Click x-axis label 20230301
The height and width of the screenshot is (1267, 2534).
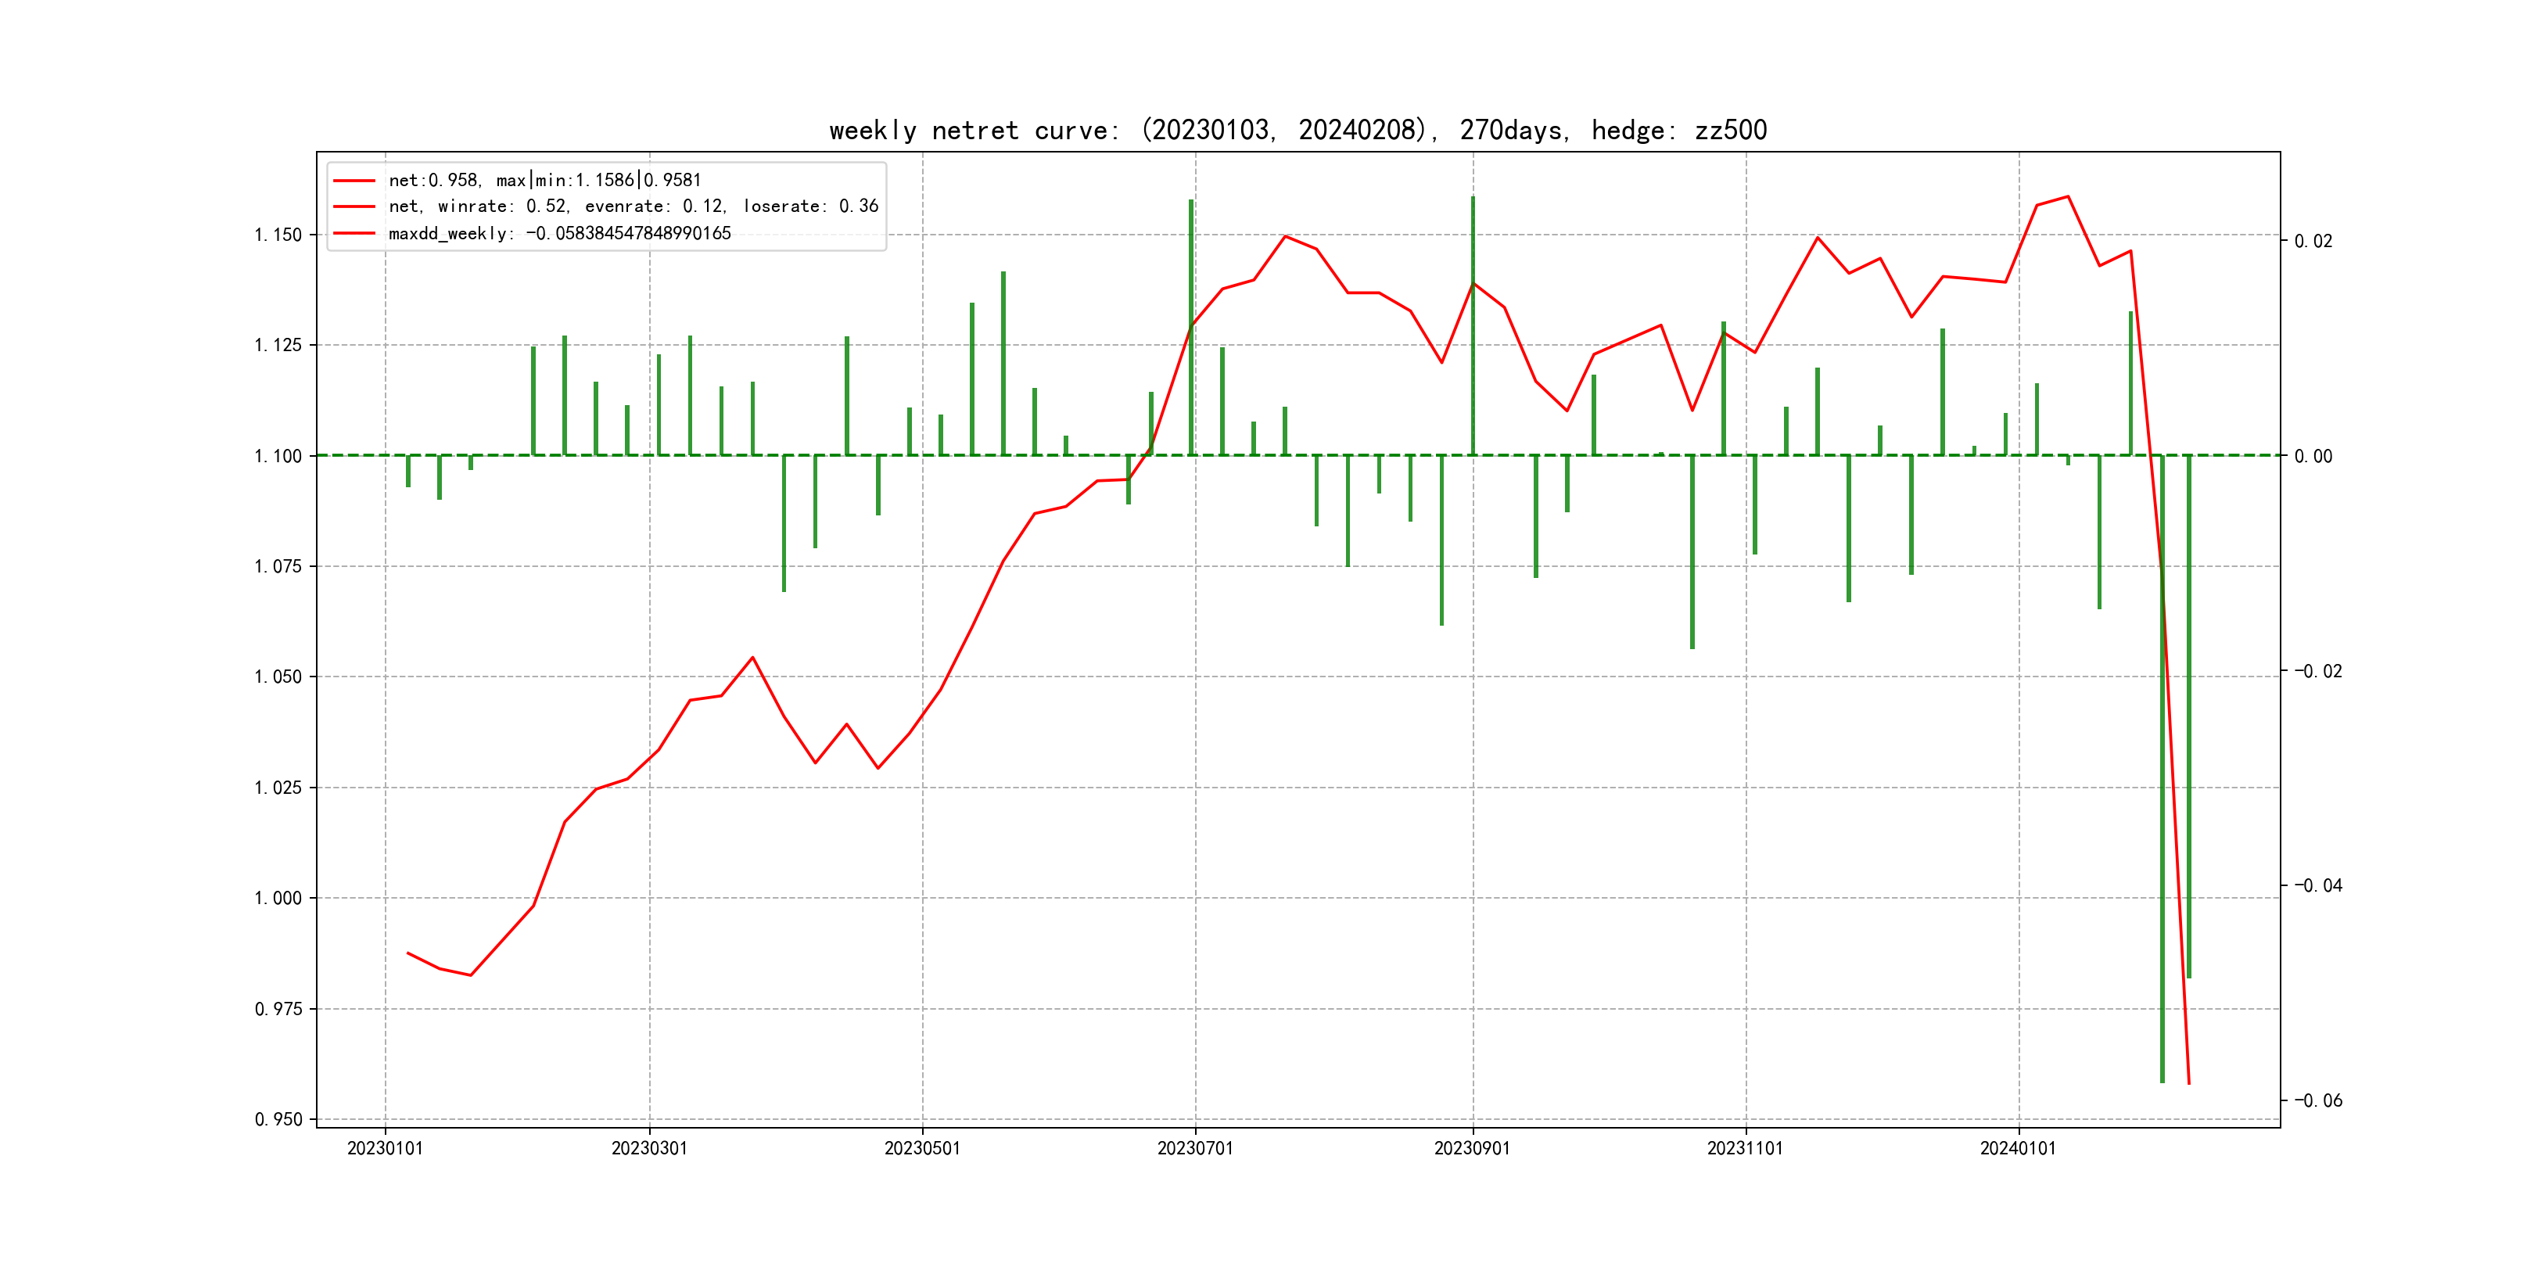click(x=649, y=1149)
